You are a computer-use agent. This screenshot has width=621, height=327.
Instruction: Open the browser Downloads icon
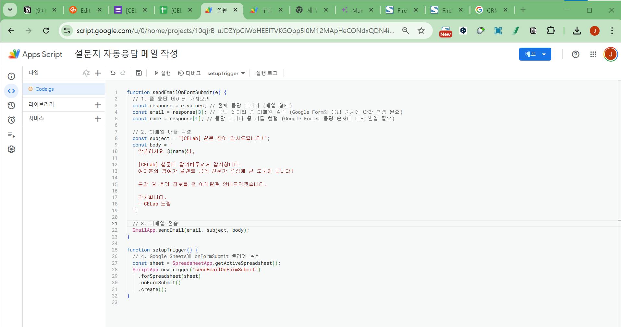click(x=577, y=31)
